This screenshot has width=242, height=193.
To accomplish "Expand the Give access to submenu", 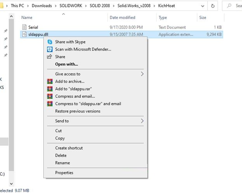I will coord(142,74).
